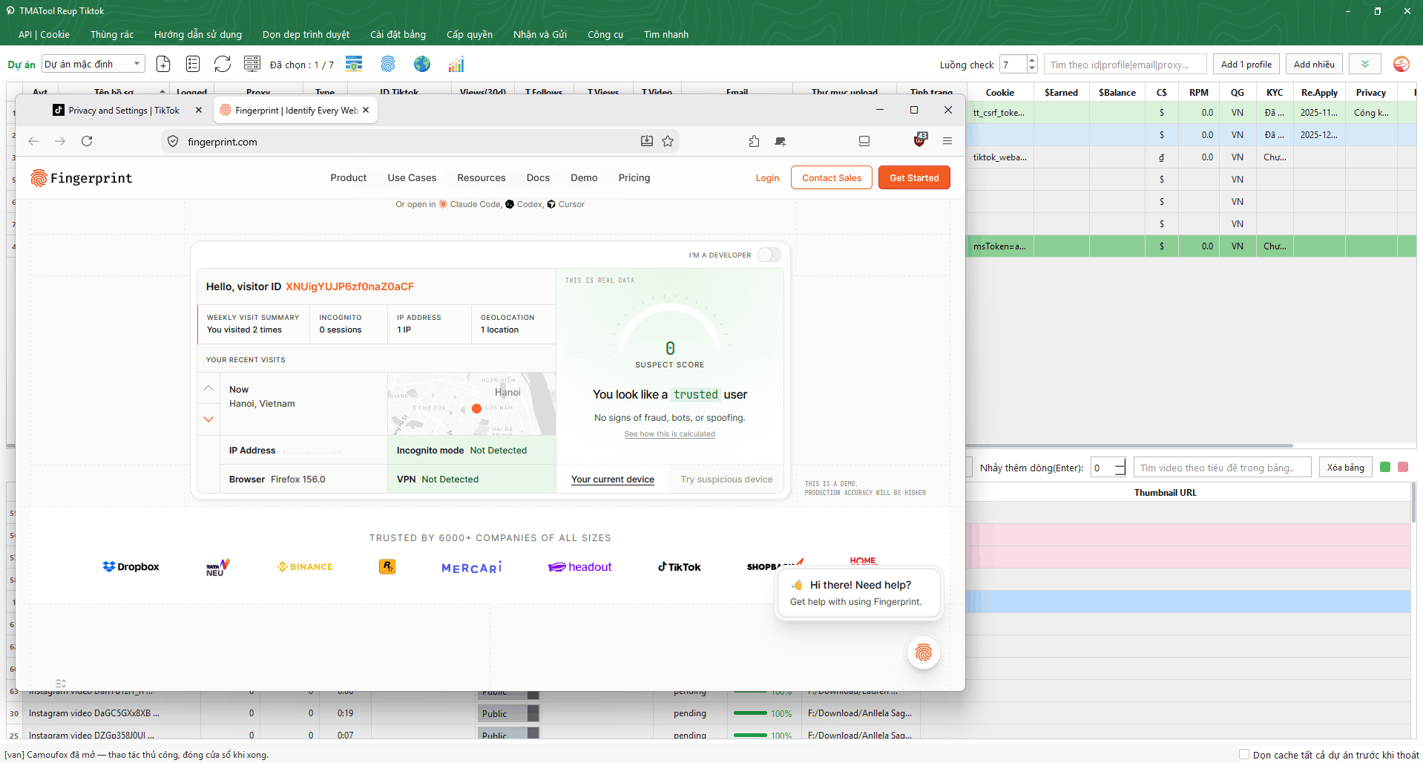
Task: Click the Hanoi map thumbnail
Action: click(x=472, y=404)
